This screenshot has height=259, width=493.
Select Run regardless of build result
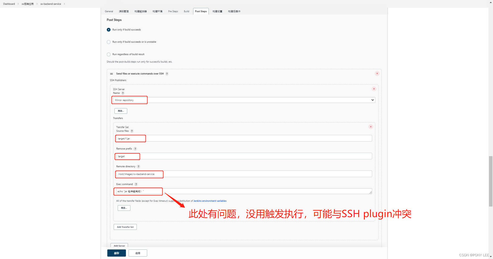tap(109, 54)
